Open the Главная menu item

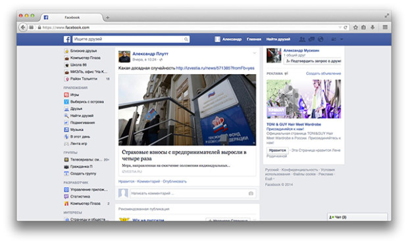tap(254, 39)
